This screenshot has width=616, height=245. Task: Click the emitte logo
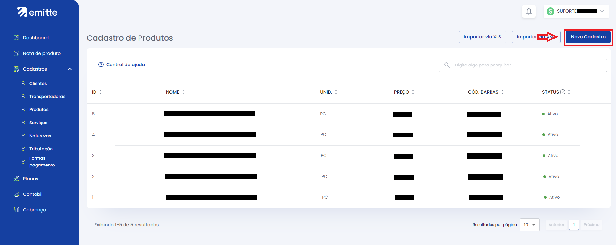point(37,12)
